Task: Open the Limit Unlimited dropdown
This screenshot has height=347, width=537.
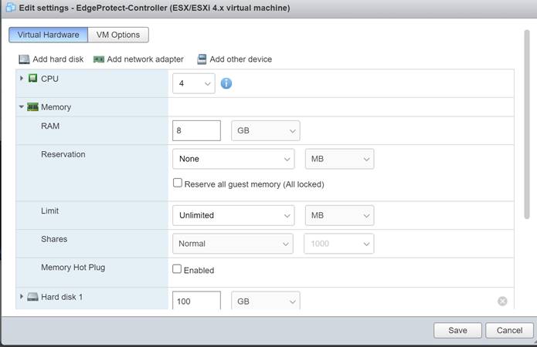Action: (x=233, y=215)
